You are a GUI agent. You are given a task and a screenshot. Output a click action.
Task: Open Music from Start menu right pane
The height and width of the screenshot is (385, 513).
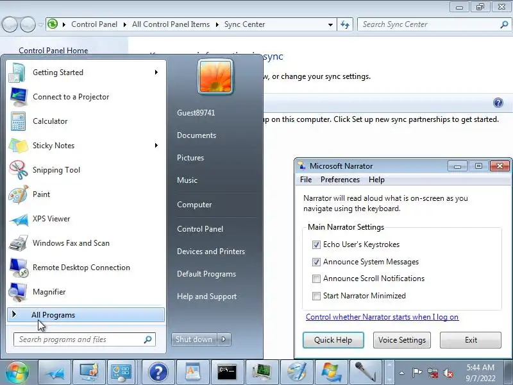(x=187, y=180)
